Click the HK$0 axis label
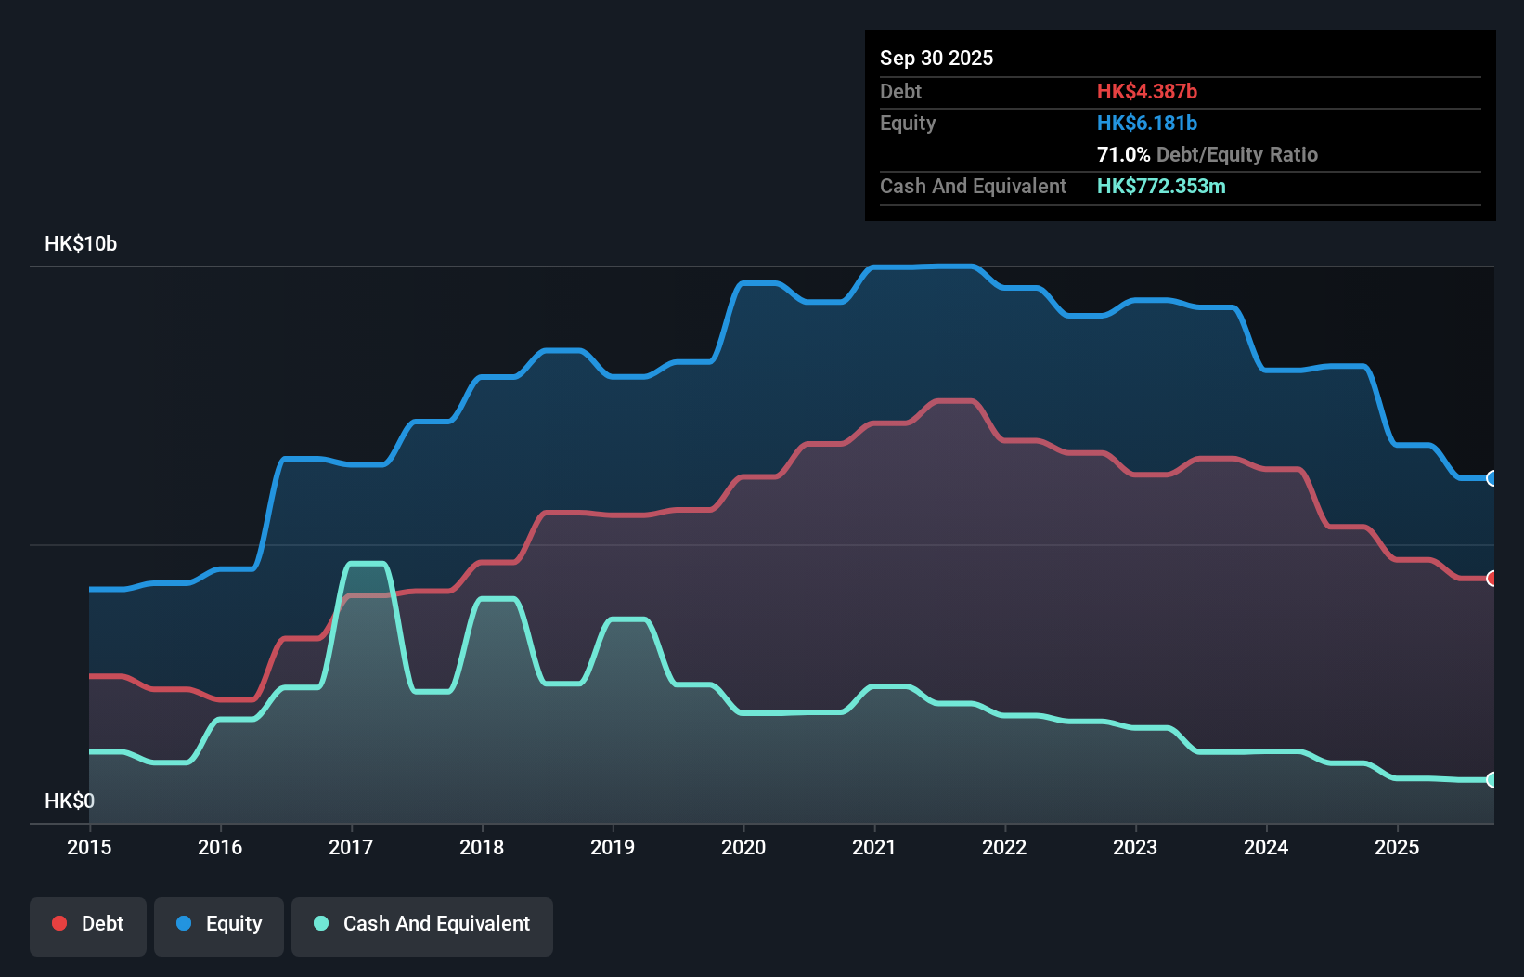Viewport: 1524px width, 977px height. [70, 800]
